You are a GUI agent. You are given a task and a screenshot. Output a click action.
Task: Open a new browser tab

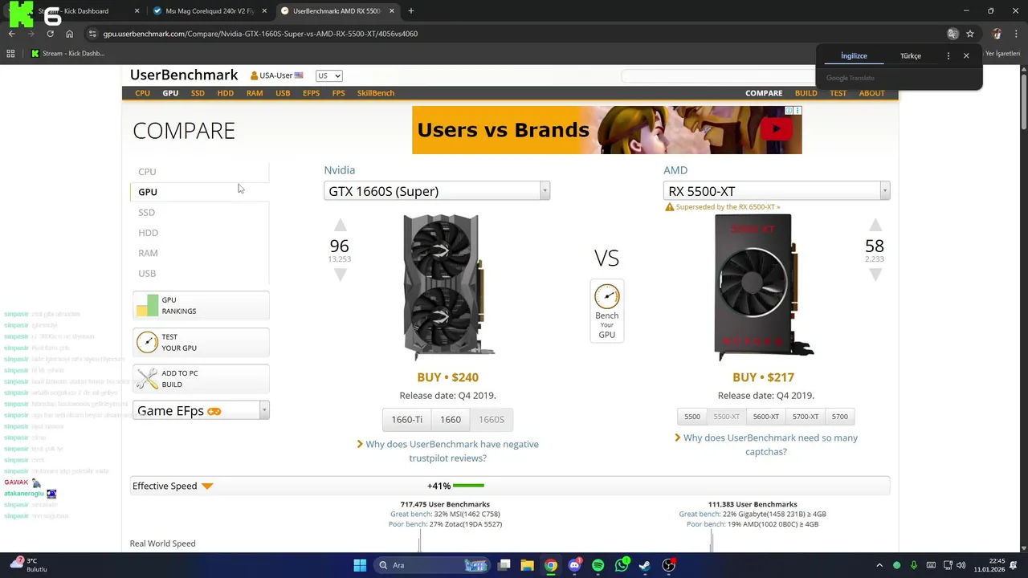[411, 11]
